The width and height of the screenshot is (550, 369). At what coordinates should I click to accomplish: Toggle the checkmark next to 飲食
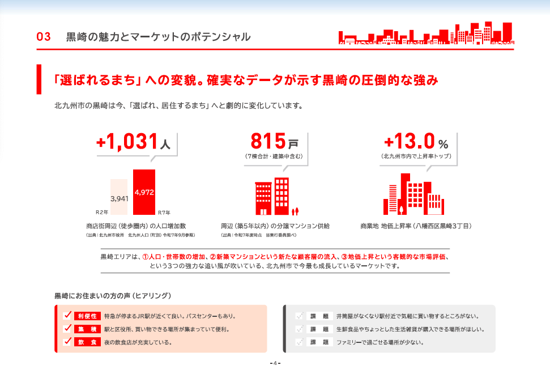tap(67, 342)
